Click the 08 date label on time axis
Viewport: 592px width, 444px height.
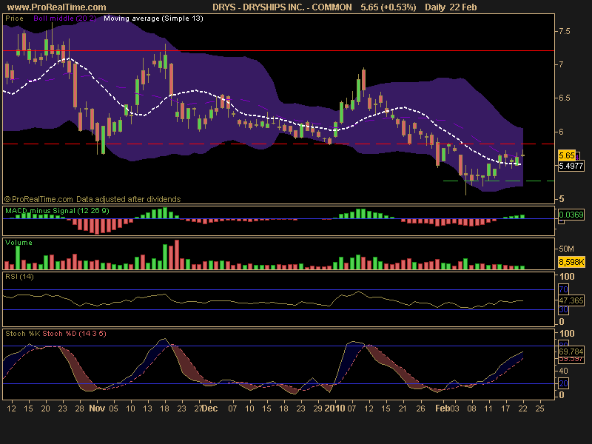(471, 408)
